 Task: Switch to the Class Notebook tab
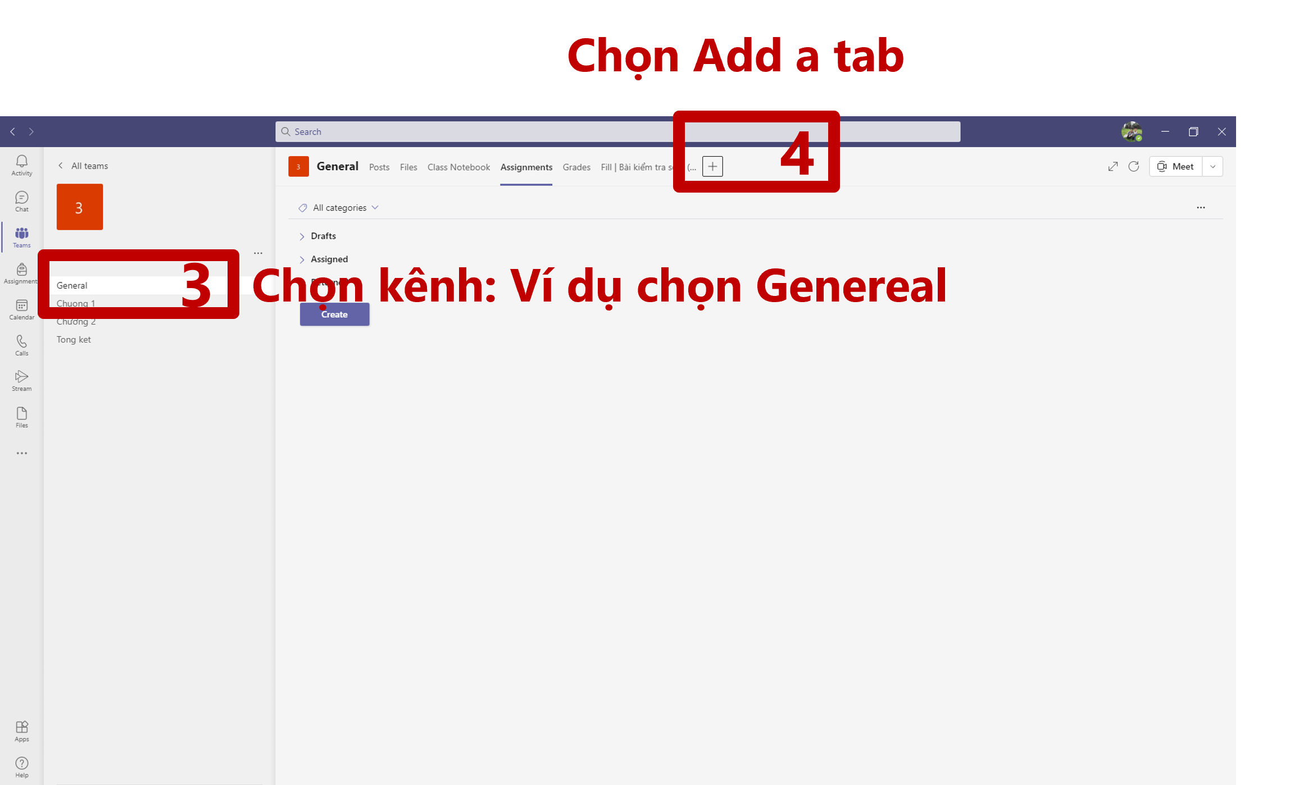tap(458, 167)
